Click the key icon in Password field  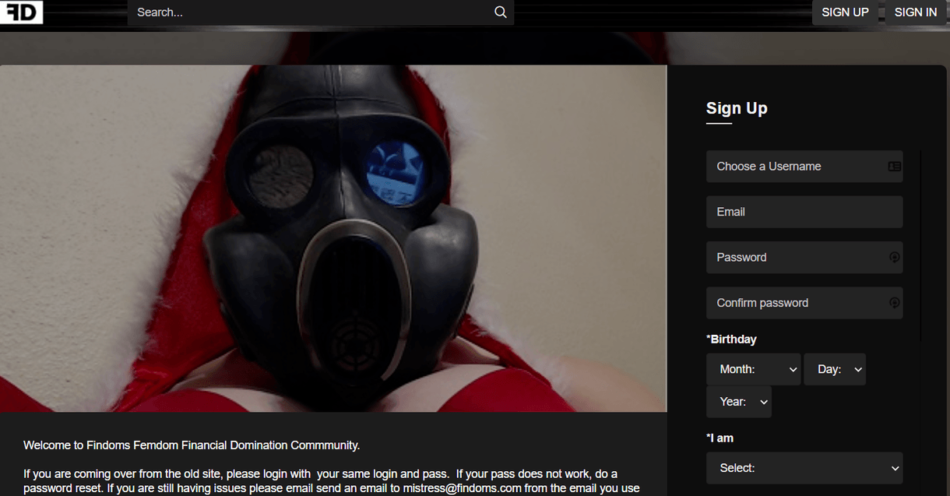895,258
